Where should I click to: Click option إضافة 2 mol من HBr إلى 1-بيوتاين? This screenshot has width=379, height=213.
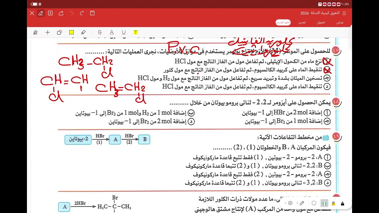(x=287, y=113)
